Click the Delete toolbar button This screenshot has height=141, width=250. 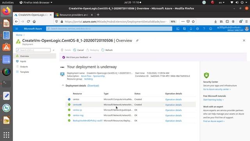coord(66,50)
